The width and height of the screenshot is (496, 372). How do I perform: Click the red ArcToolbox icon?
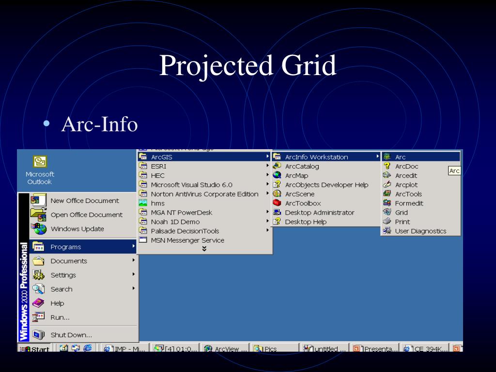(277, 203)
